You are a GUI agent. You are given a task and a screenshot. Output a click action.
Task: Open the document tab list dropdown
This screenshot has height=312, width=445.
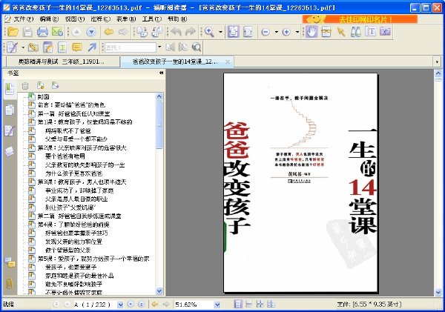point(437,62)
